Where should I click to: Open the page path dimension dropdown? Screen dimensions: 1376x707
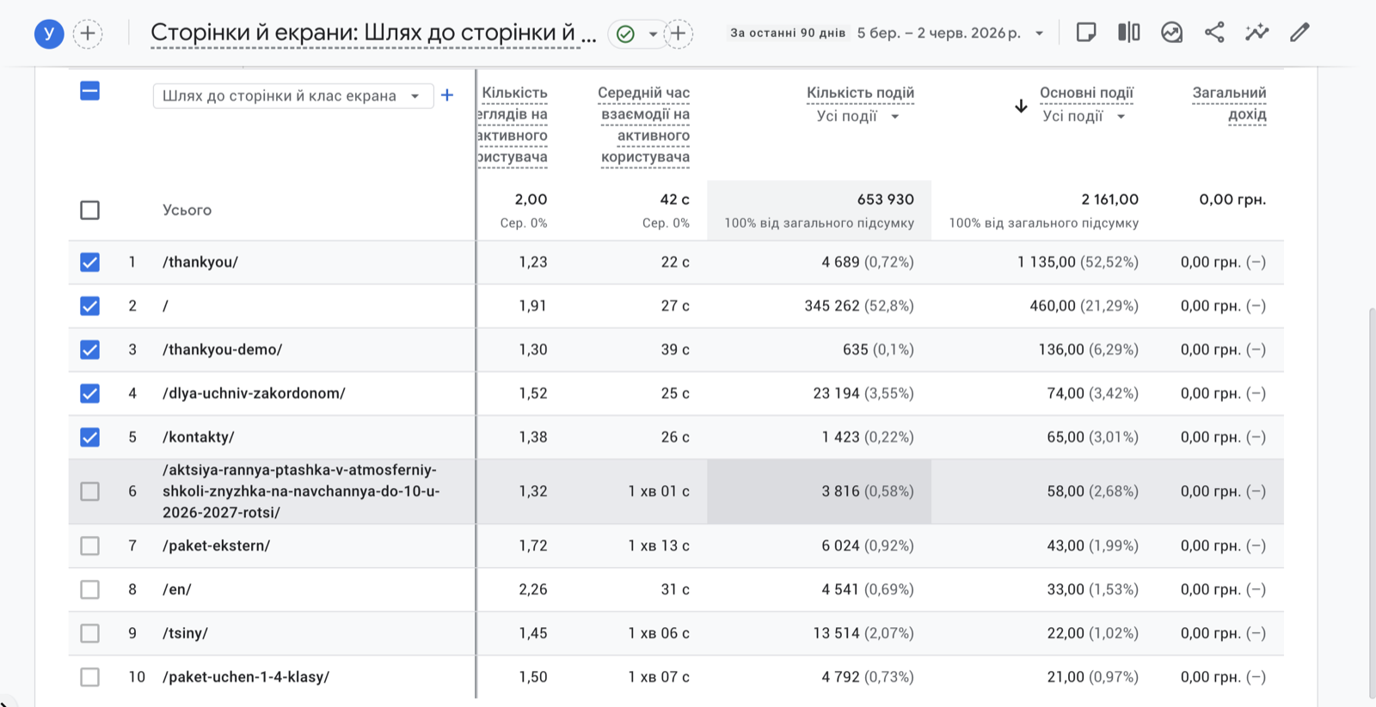[293, 95]
